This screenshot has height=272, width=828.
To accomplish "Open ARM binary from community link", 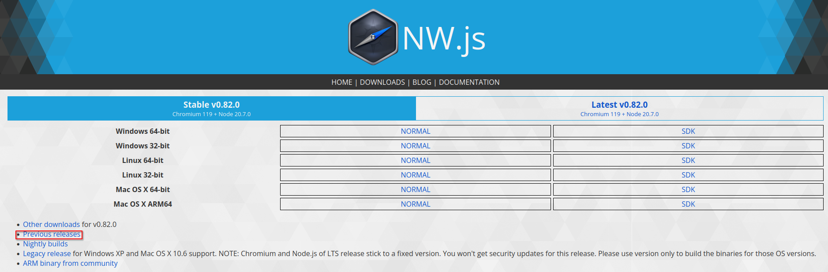I will point(70,263).
